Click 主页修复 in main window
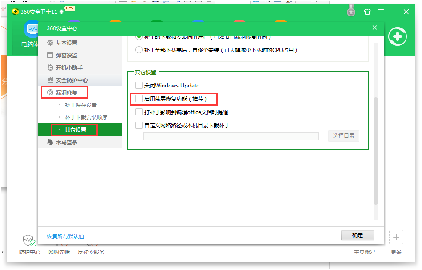Screen dimensions: 422x270 364,252
